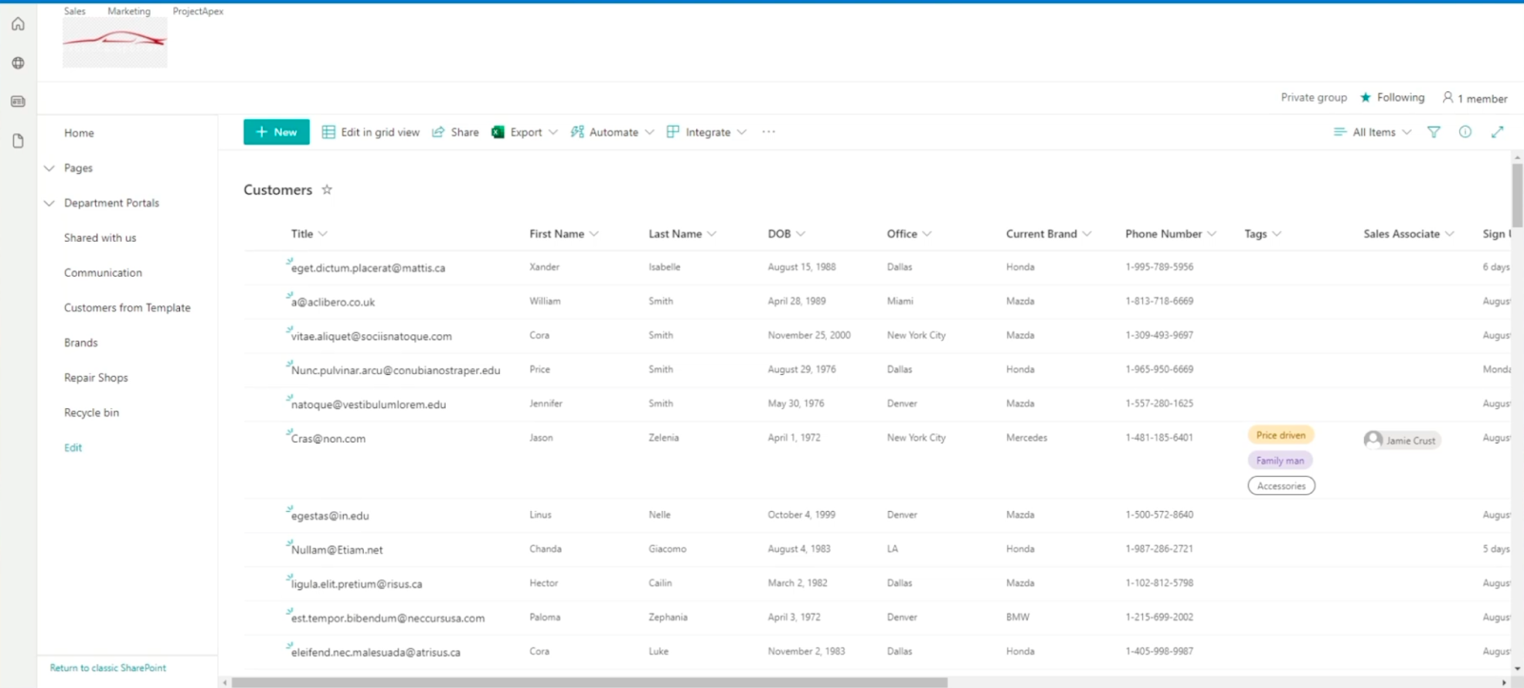
Task: Collapse the Department Portals navigation section
Action: click(x=50, y=203)
